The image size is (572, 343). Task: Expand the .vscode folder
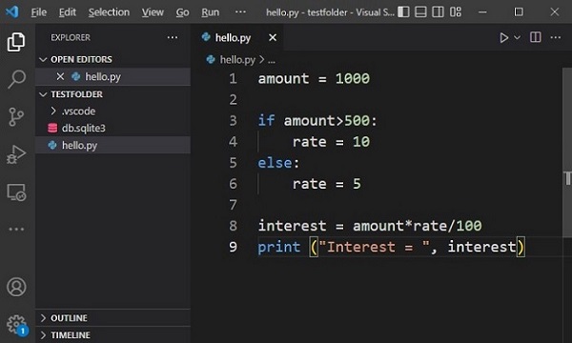tap(113, 111)
